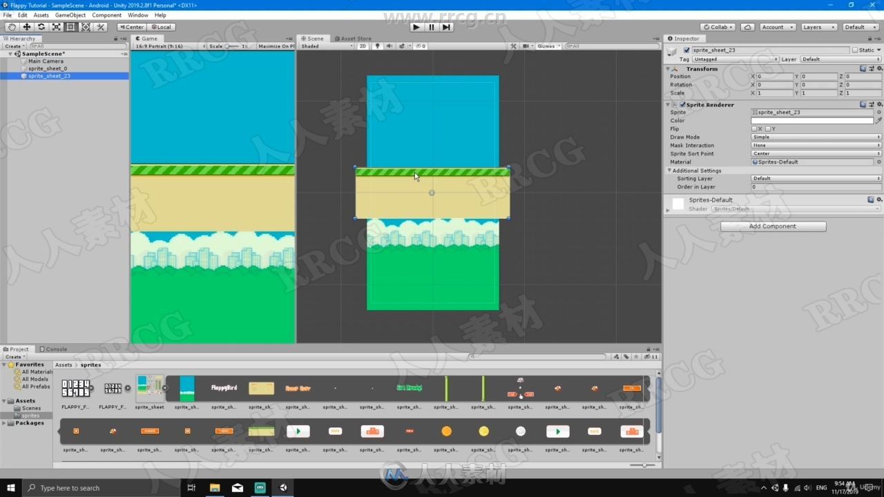Switch to the Asset Store tab
Viewport: 884px width, 497px height.
[x=354, y=39]
